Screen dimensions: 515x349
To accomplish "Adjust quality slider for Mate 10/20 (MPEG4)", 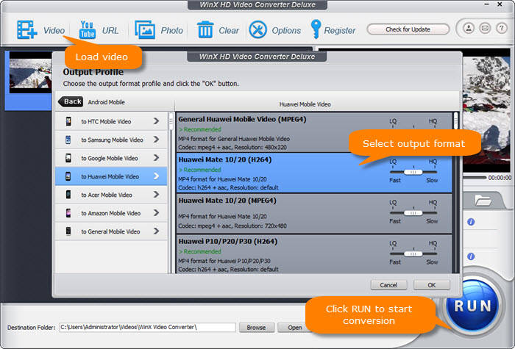I will coord(413,213).
